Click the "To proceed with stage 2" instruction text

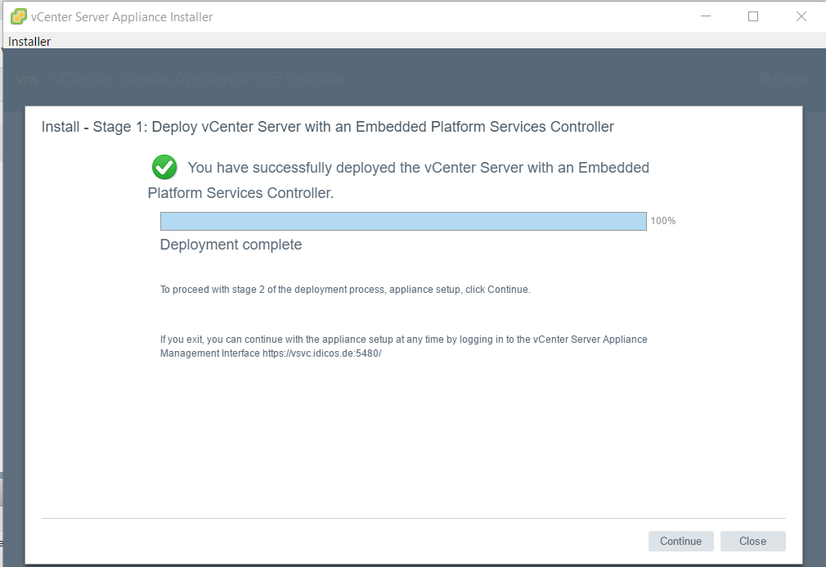pyautogui.click(x=345, y=290)
